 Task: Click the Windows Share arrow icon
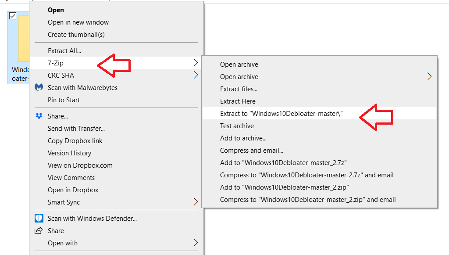click(39, 231)
